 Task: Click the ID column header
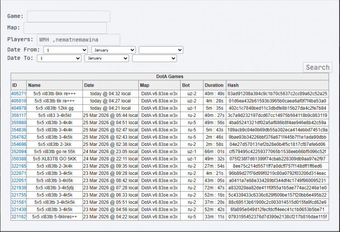(19, 85)
